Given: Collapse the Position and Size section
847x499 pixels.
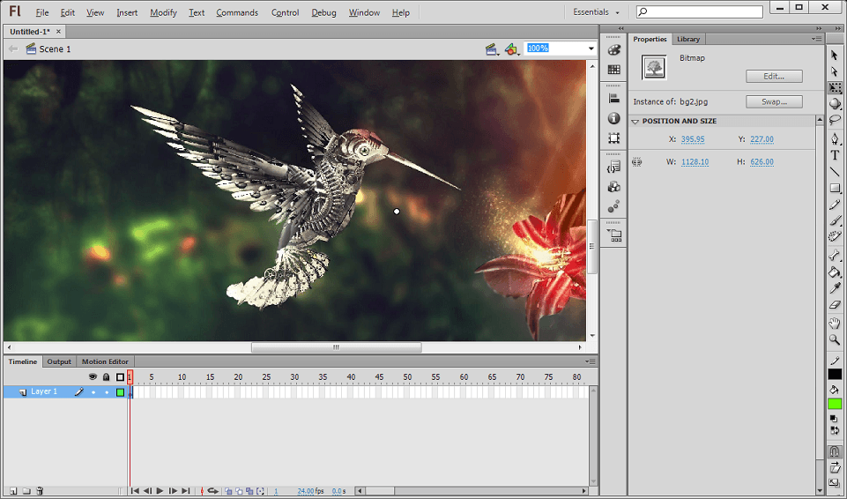Looking at the screenshot, I should click(x=636, y=122).
